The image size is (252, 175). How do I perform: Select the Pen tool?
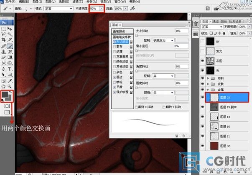tap(3, 69)
